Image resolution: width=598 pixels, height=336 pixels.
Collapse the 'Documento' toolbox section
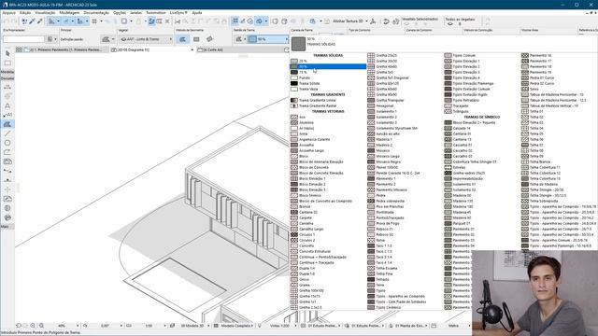7,78
